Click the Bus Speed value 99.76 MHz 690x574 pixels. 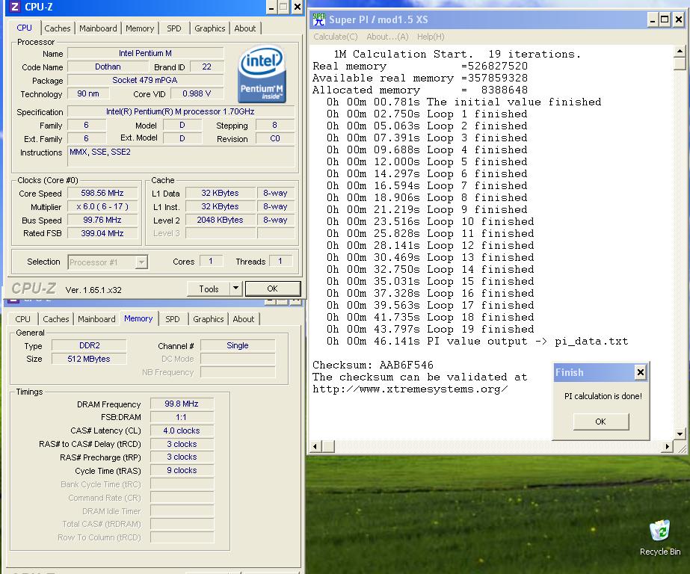pos(102,220)
